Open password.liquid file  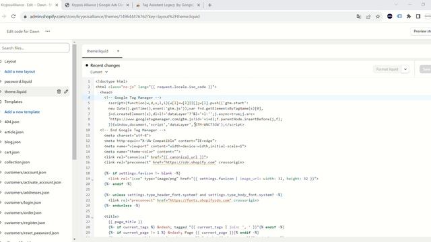[18, 81]
